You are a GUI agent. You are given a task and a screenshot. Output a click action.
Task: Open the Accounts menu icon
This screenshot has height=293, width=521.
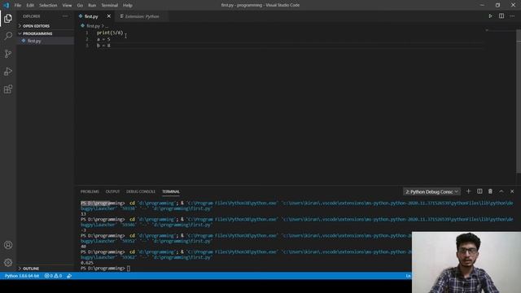click(x=8, y=245)
